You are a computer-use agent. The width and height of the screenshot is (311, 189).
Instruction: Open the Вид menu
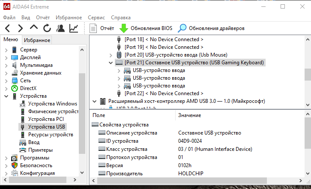tap(26, 18)
